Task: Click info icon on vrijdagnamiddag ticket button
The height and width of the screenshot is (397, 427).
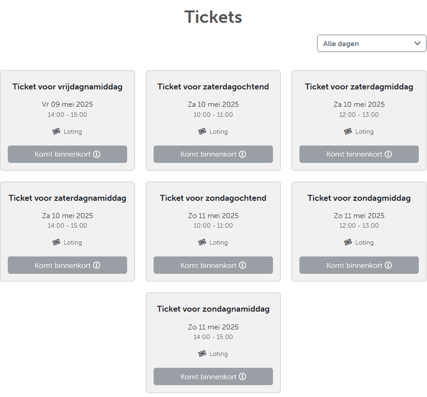Action: tap(97, 154)
